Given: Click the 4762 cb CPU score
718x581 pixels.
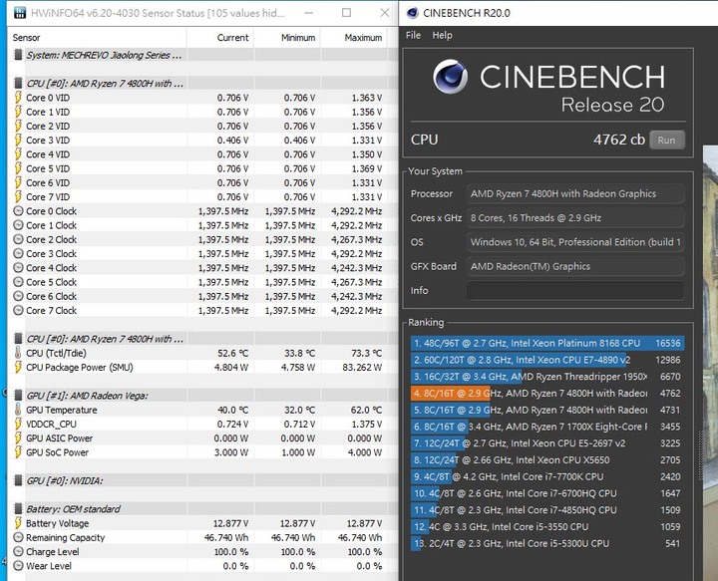Looking at the screenshot, I should click(x=619, y=140).
